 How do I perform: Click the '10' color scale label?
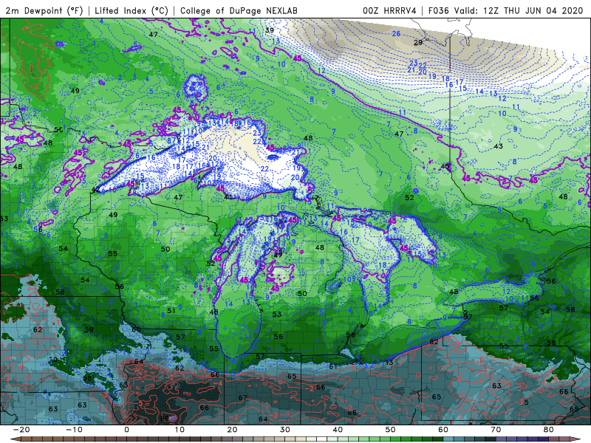(180, 430)
